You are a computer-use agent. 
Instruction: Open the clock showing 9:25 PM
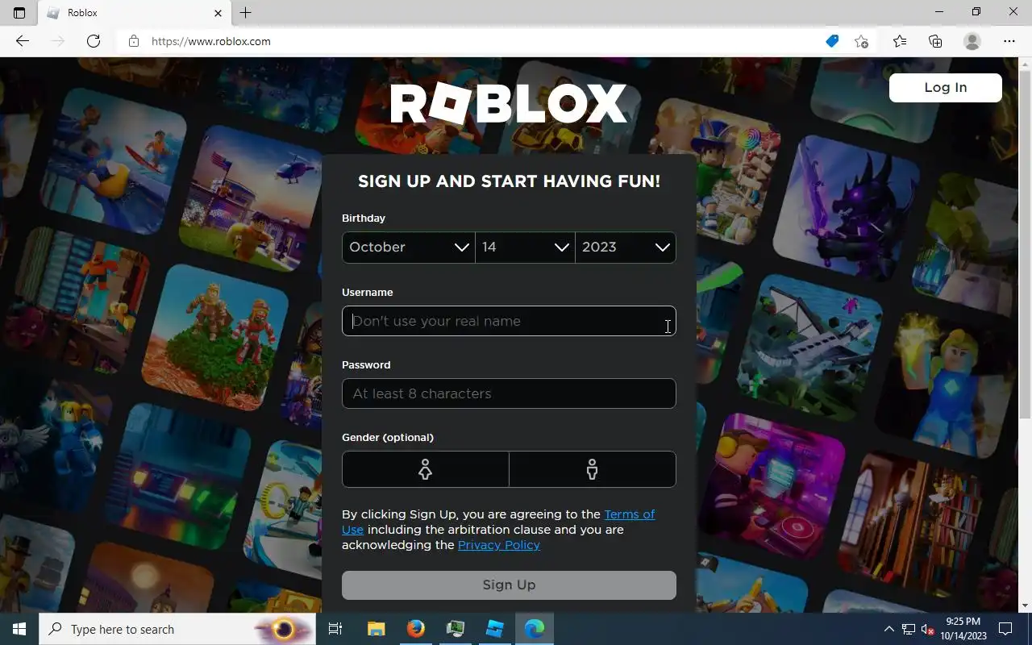963,629
